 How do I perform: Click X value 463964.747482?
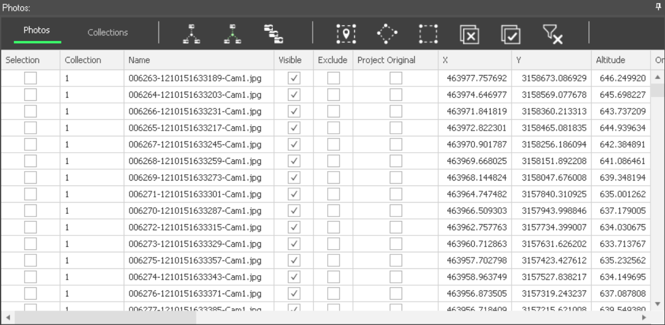click(477, 194)
